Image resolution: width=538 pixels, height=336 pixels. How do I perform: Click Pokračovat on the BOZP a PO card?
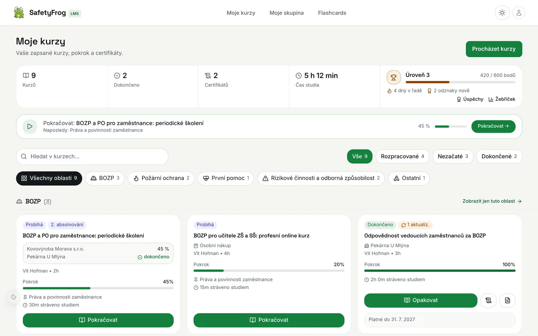(98, 320)
